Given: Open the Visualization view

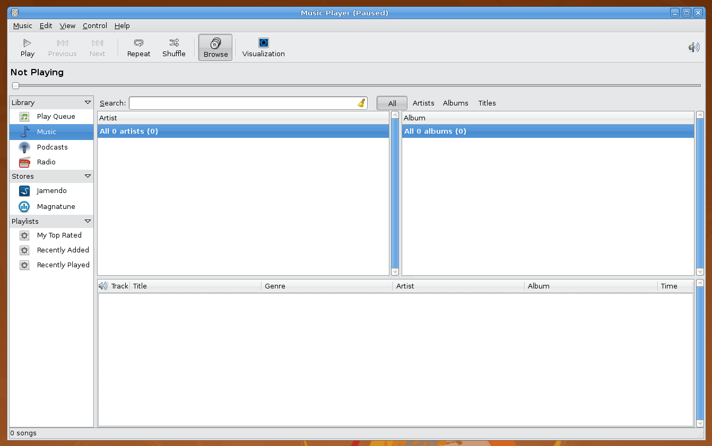Looking at the screenshot, I should 263,47.
